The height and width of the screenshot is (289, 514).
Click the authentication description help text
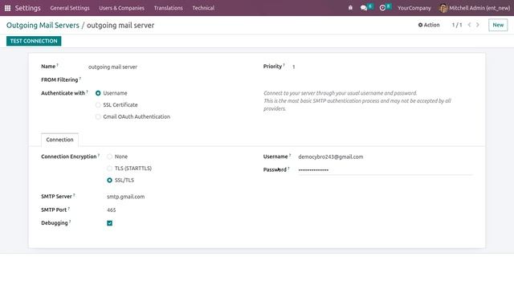(357, 101)
